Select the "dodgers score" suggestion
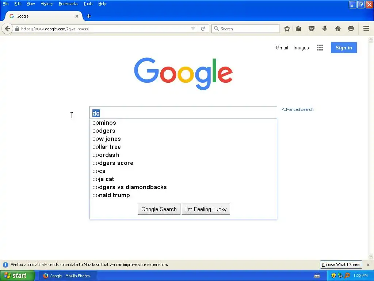 click(x=183, y=163)
